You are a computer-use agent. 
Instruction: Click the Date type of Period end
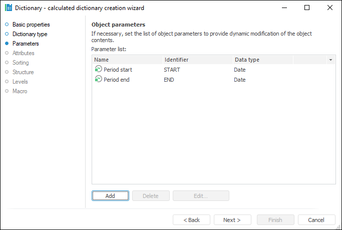pos(240,80)
